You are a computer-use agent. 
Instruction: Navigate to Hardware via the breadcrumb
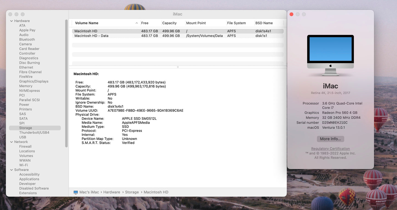(112, 192)
